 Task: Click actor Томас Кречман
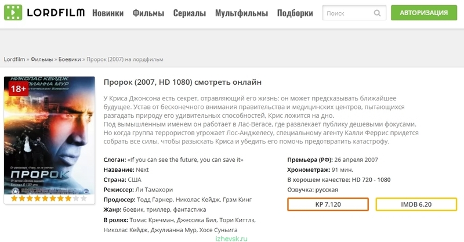(151, 220)
